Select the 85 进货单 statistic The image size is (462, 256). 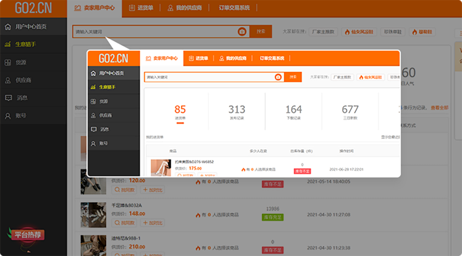point(180,112)
